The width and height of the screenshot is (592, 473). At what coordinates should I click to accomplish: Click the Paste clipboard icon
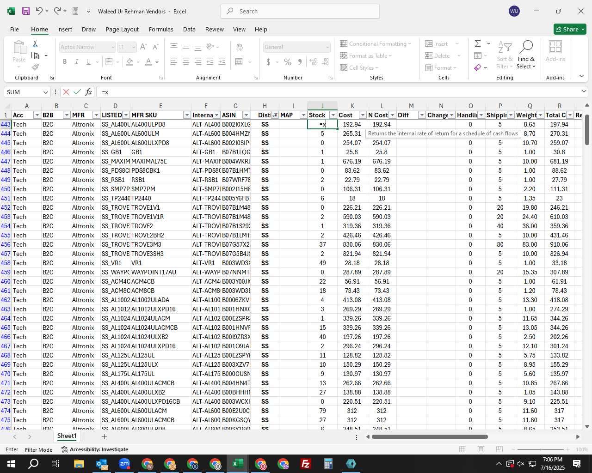point(19,48)
